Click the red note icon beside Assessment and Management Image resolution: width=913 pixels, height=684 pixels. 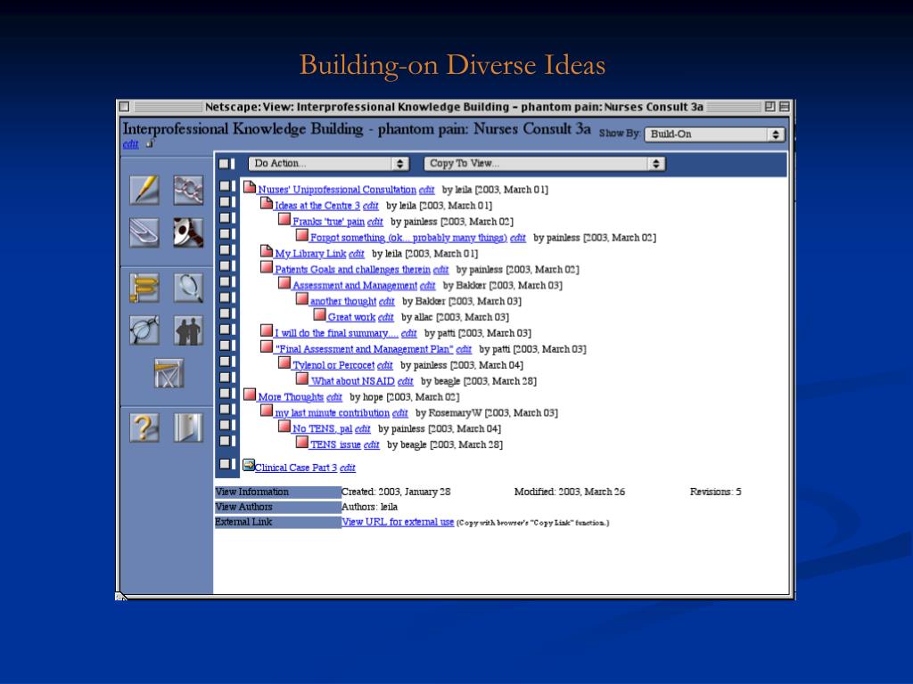coord(284,282)
